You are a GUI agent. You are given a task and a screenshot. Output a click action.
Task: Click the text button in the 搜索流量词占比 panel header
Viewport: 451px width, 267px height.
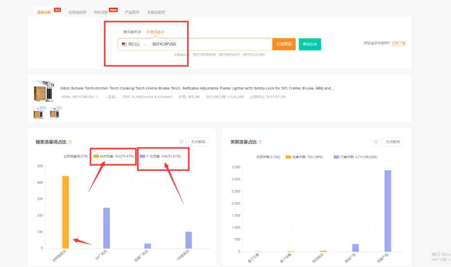198,142
